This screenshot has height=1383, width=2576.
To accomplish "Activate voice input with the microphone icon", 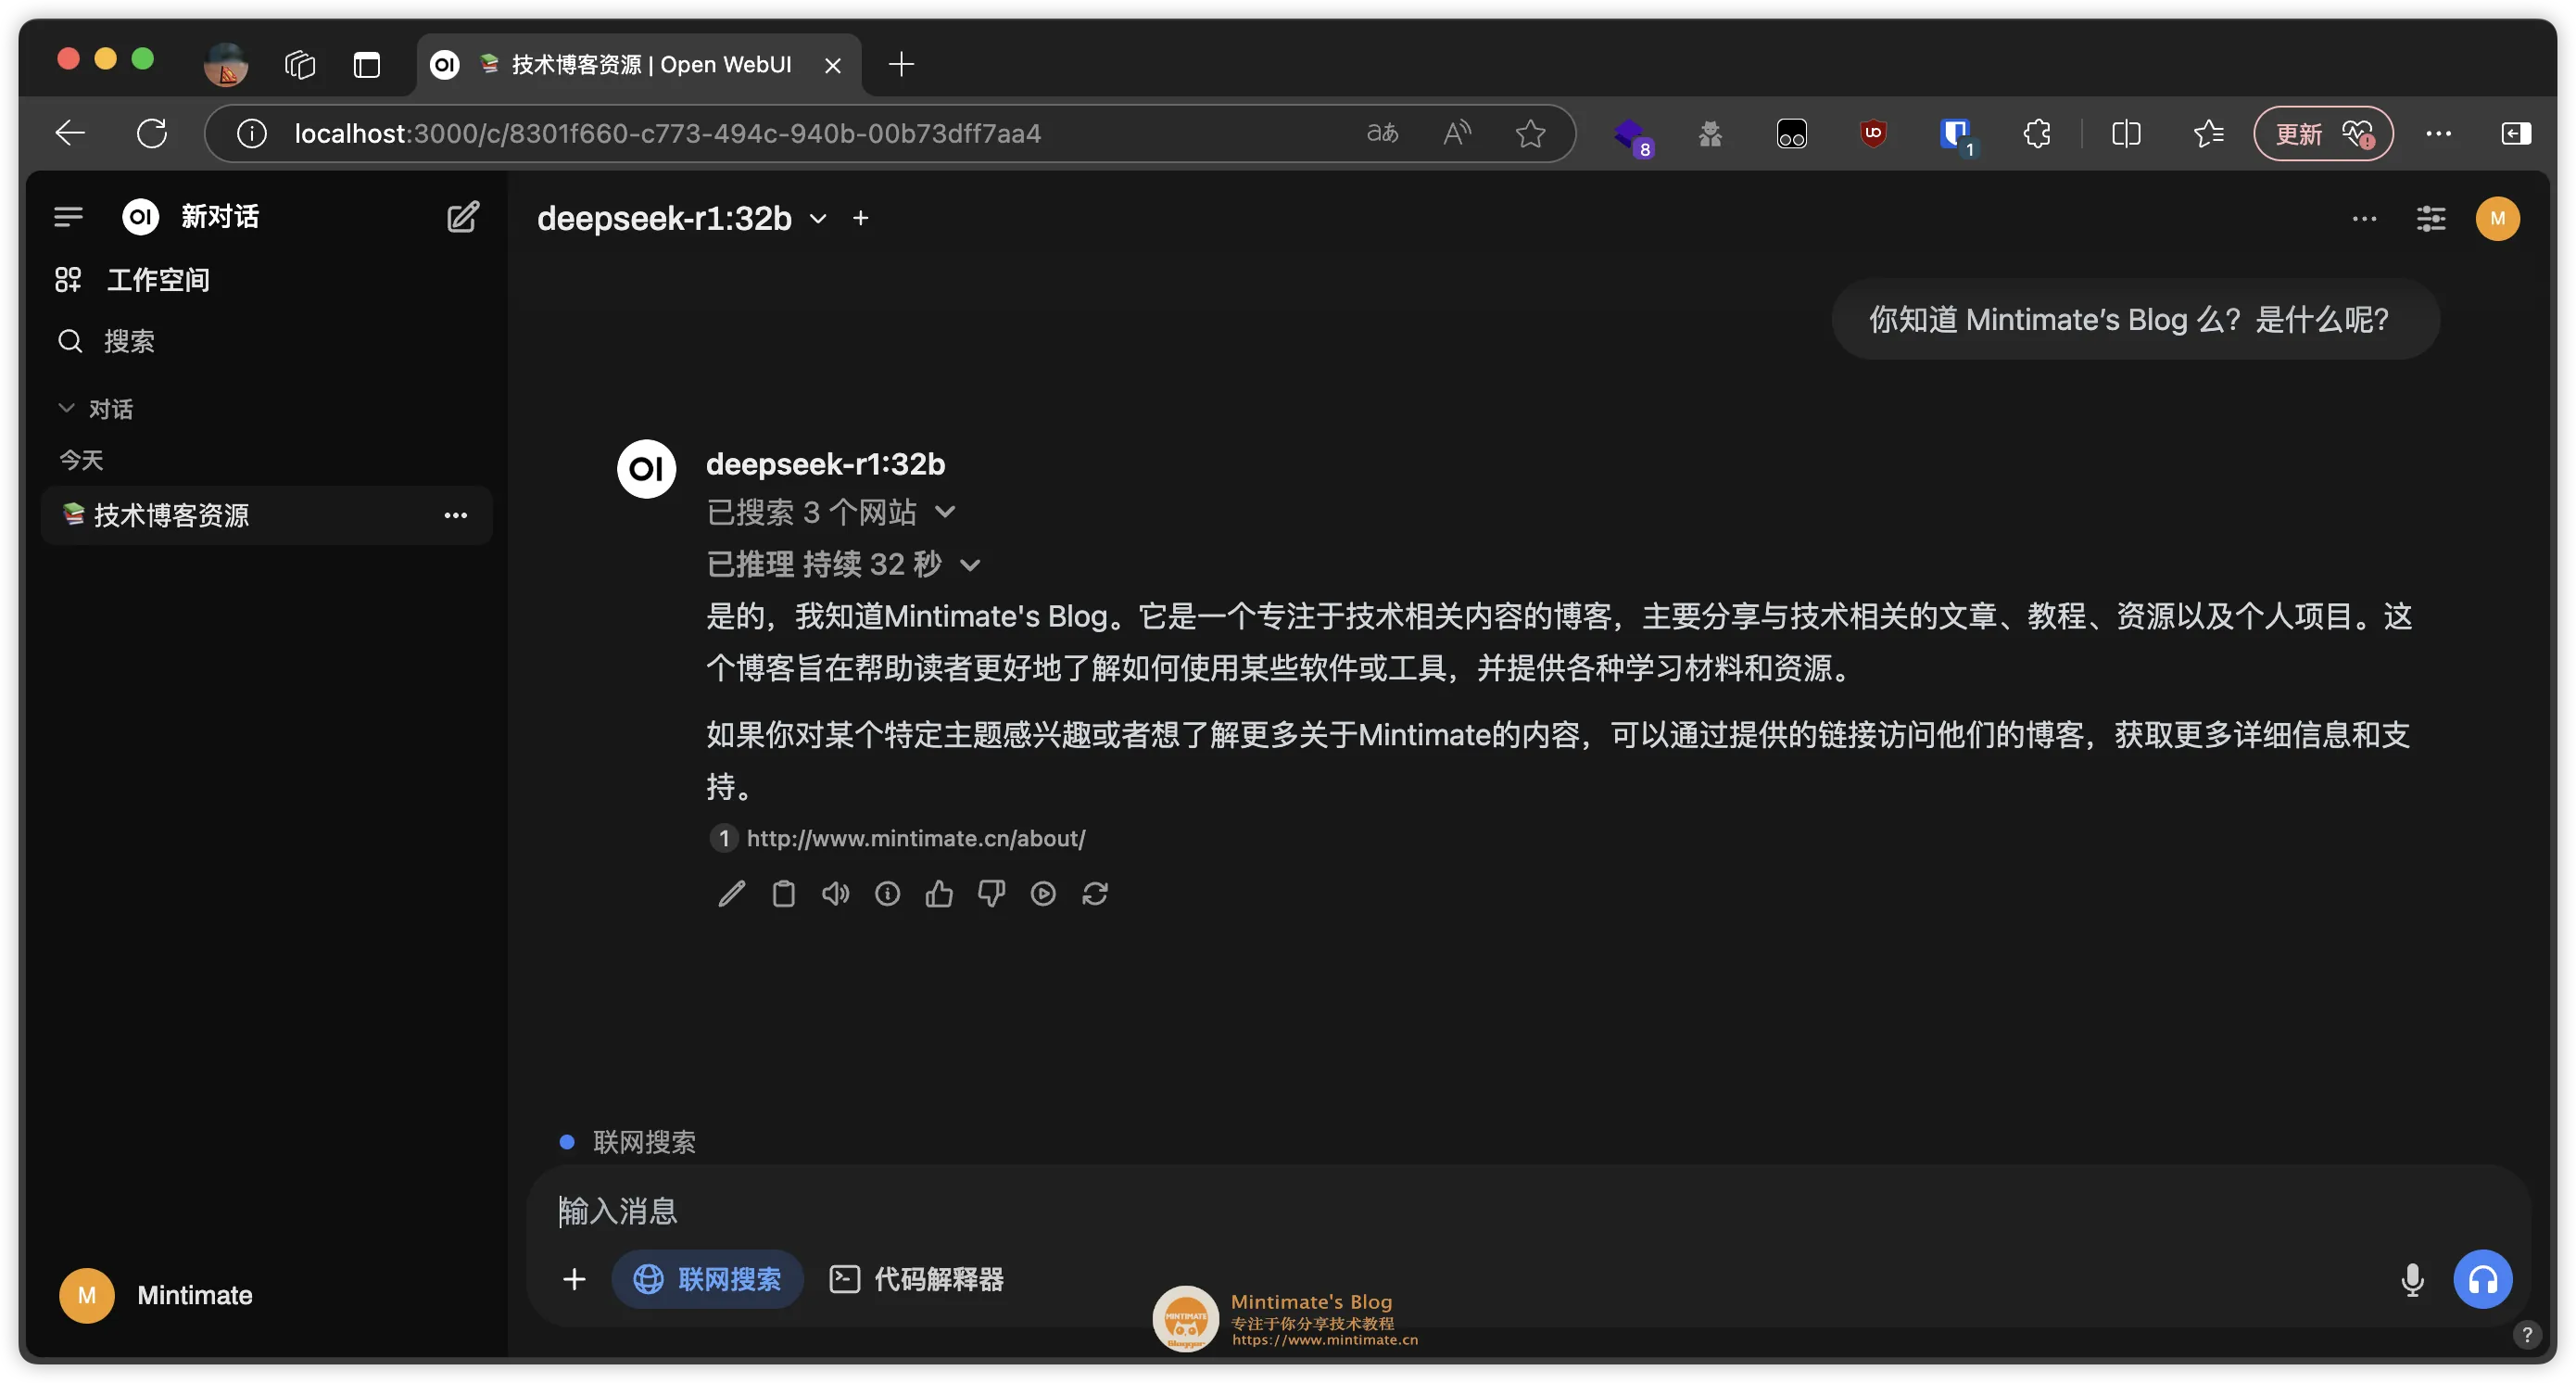I will [x=2413, y=1279].
